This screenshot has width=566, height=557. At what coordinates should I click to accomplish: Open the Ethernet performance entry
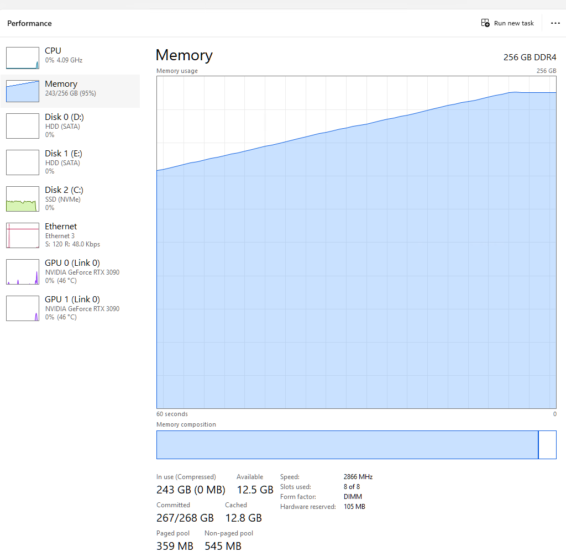tap(70, 235)
